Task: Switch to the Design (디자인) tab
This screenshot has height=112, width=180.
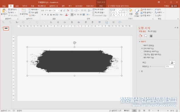Action: [25, 6]
